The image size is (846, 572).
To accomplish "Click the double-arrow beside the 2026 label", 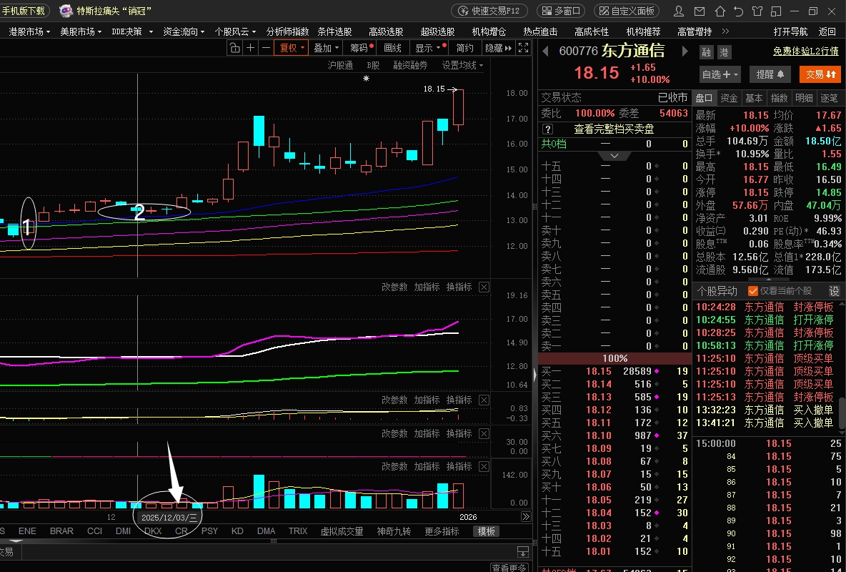I will point(525,517).
